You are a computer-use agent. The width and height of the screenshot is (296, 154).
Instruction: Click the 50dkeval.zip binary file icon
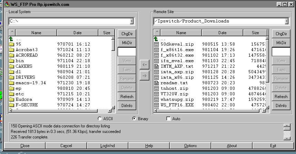156,45
